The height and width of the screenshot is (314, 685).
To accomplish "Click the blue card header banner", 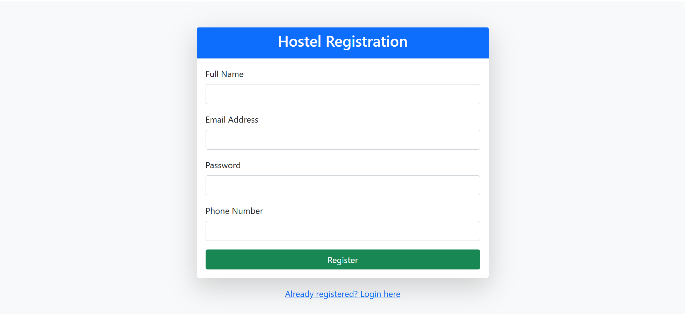I will (x=343, y=43).
